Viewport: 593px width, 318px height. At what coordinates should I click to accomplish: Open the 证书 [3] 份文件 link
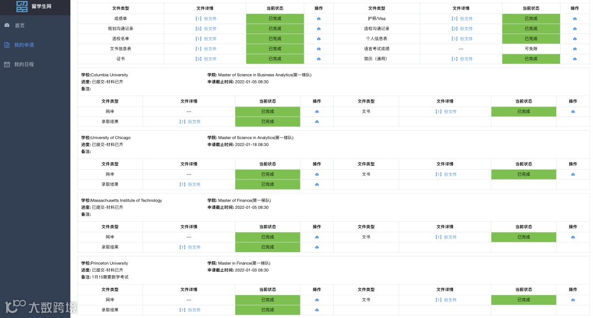pos(206,59)
